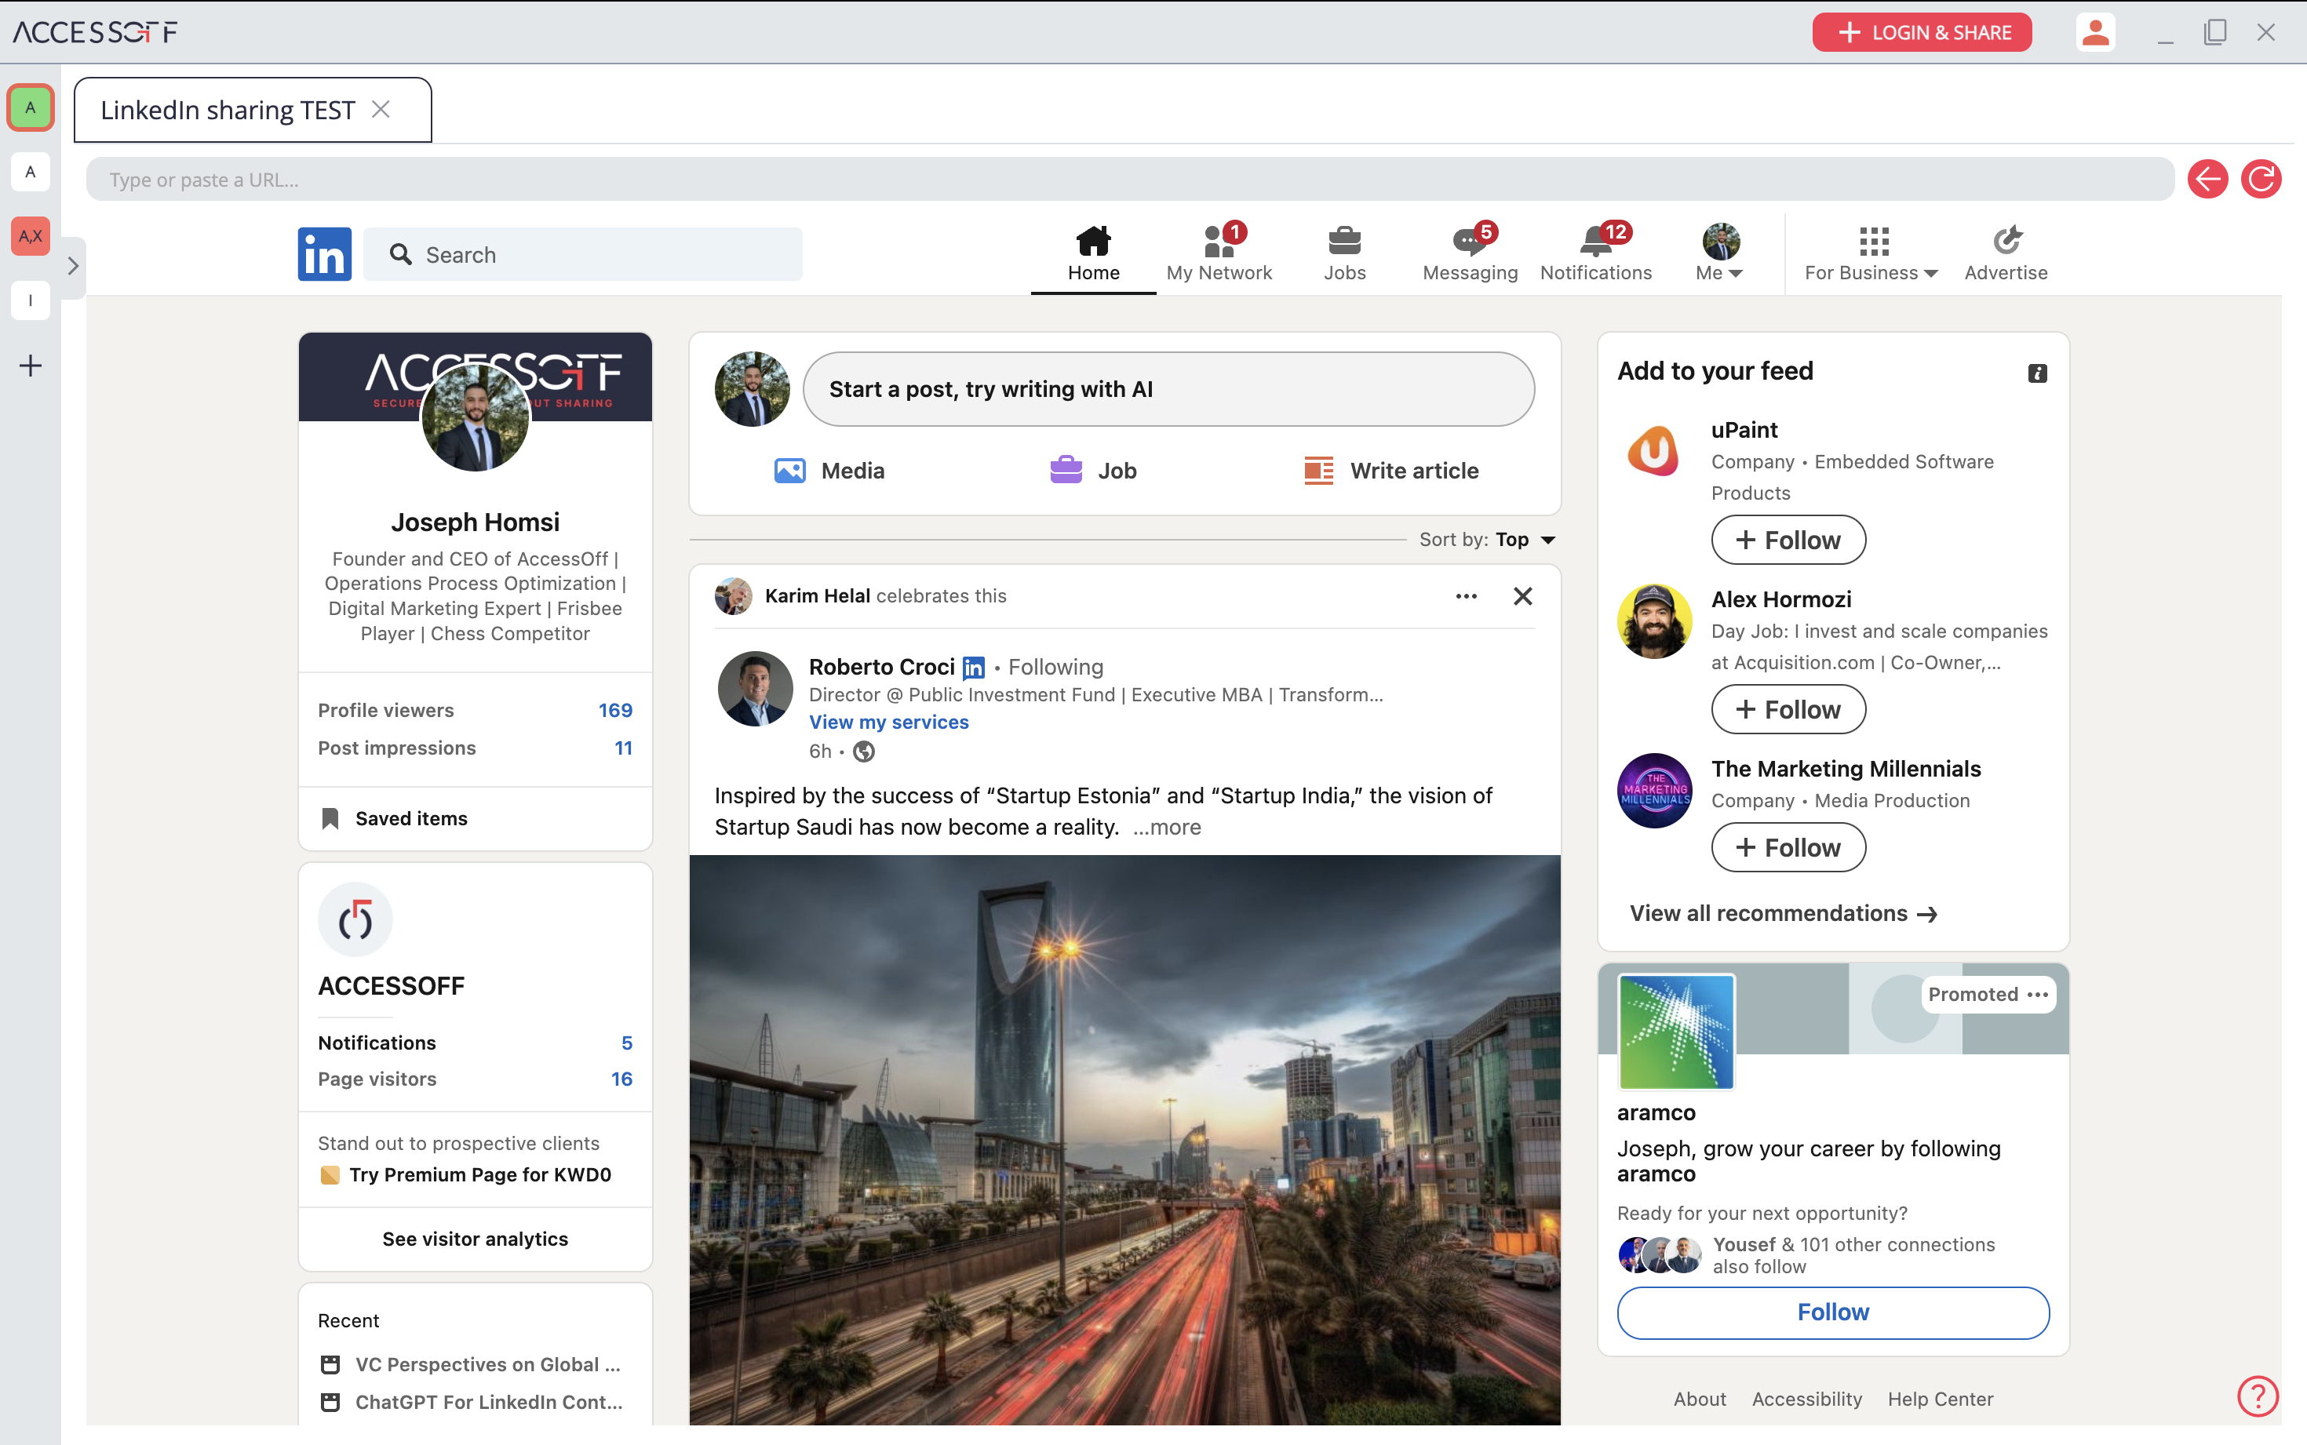The image size is (2307, 1445).
Task: Open the Jobs briefcase icon
Action: (x=1345, y=241)
